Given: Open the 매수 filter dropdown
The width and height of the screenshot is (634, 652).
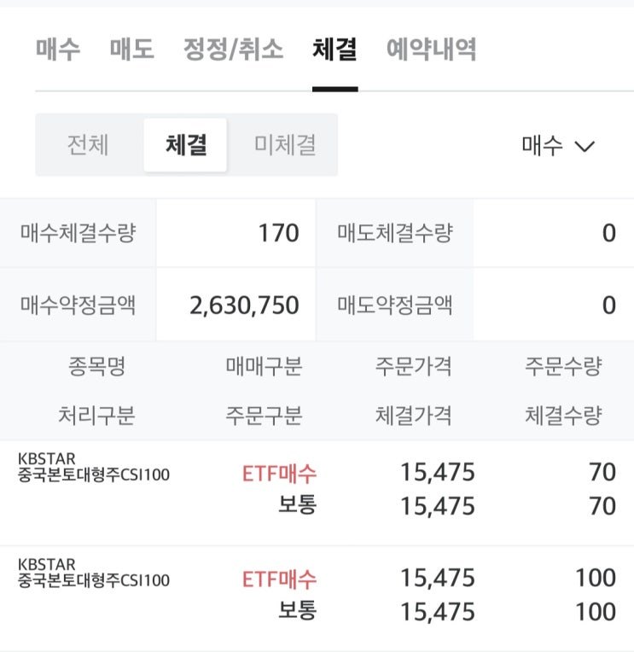Looking at the screenshot, I should click(x=544, y=145).
